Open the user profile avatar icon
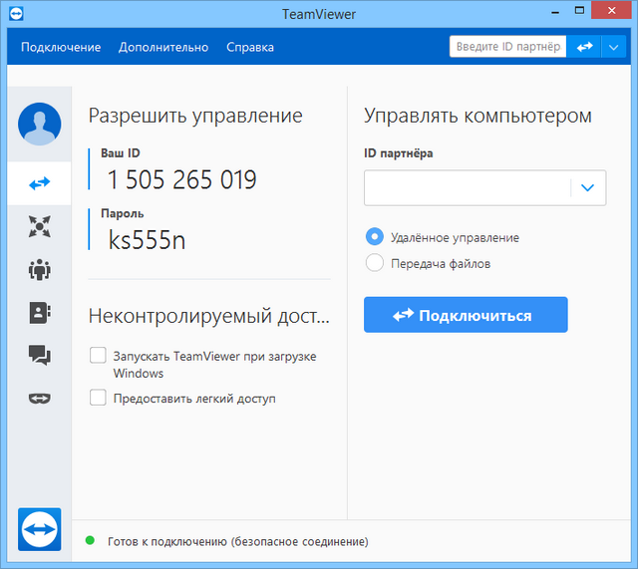 (39, 125)
